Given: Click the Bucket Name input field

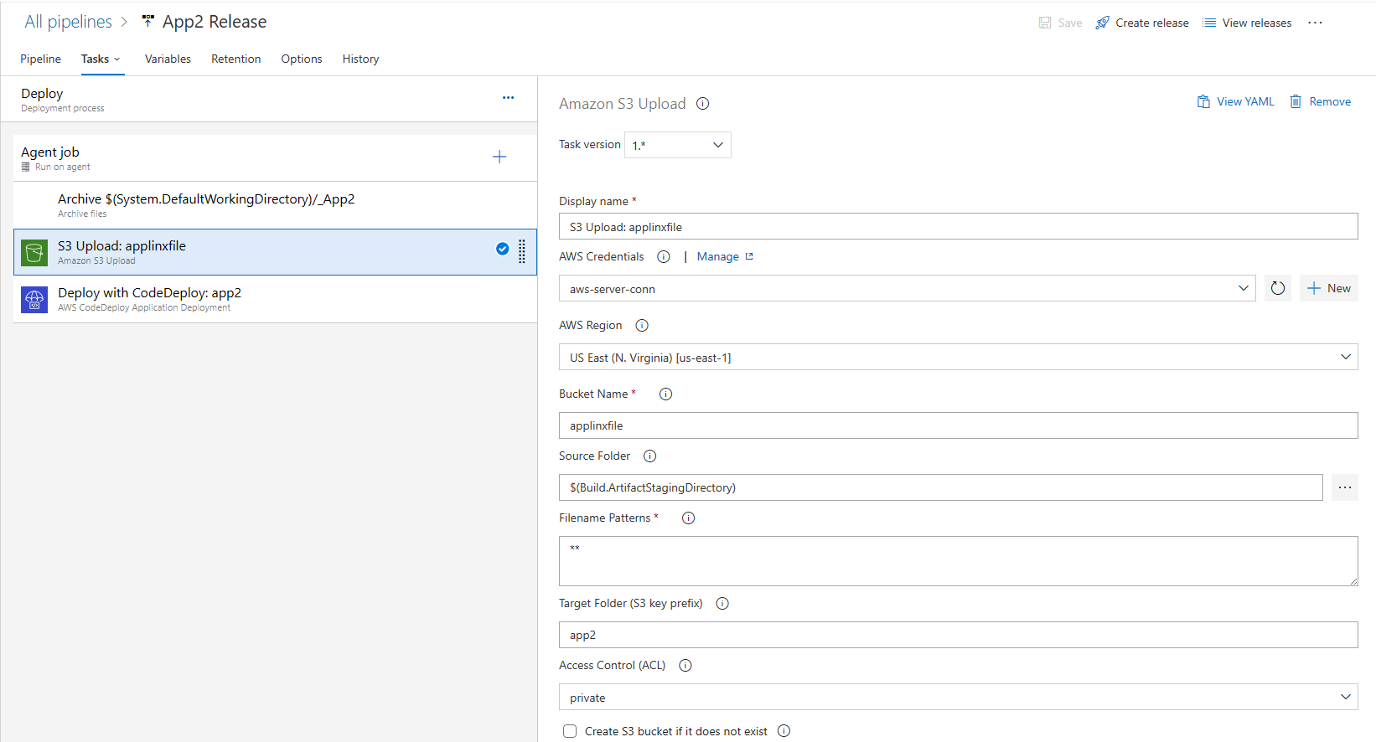Looking at the screenshot, I should click(959, 425).
